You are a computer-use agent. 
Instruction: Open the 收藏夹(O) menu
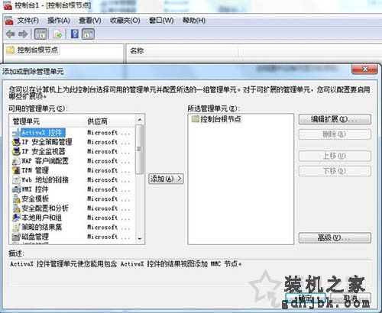(x=125, y=21)
